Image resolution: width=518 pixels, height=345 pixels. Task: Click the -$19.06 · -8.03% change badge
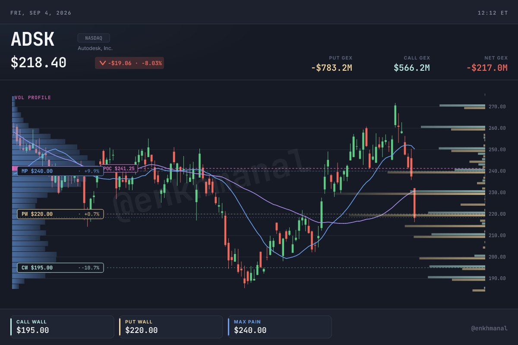tap(129, 63)
